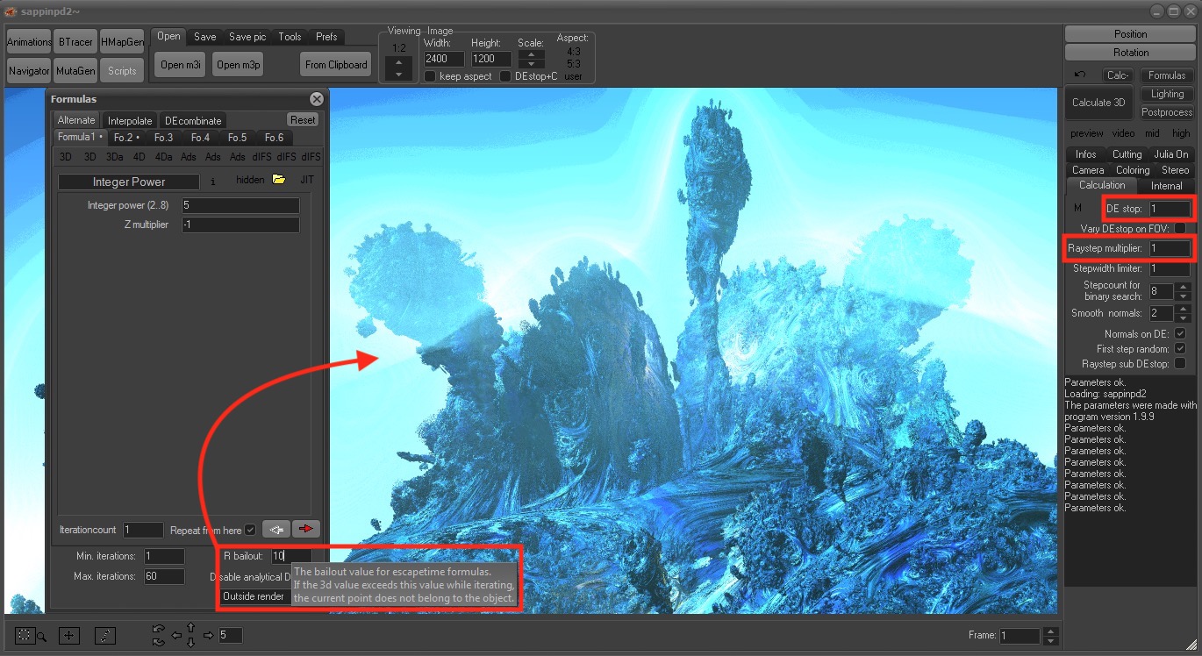Click the white left-arrow formula shift button
Image resolution: width=1202 pixels, height=656 pixels.
[276, 529]
